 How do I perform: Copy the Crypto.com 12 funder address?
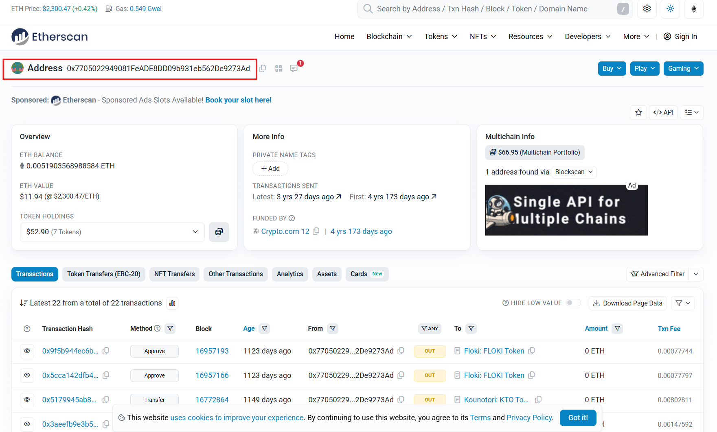tap(316, 231)
